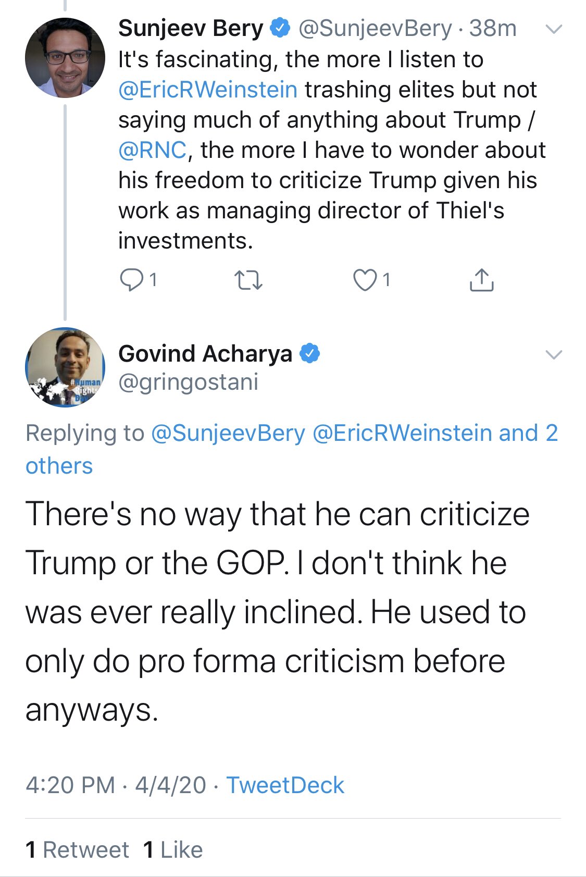Open @SunjeevBery in the Replying to line
This screenshot has width=586, height=877.
pos(228,433)
